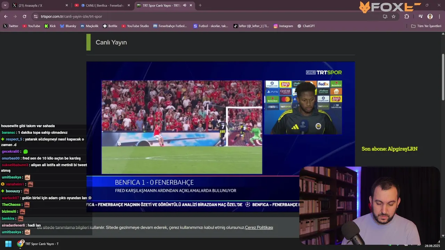445x250 pixels.
Task: Click the TRT Spor live video player
Action: [x=220, y=137]
